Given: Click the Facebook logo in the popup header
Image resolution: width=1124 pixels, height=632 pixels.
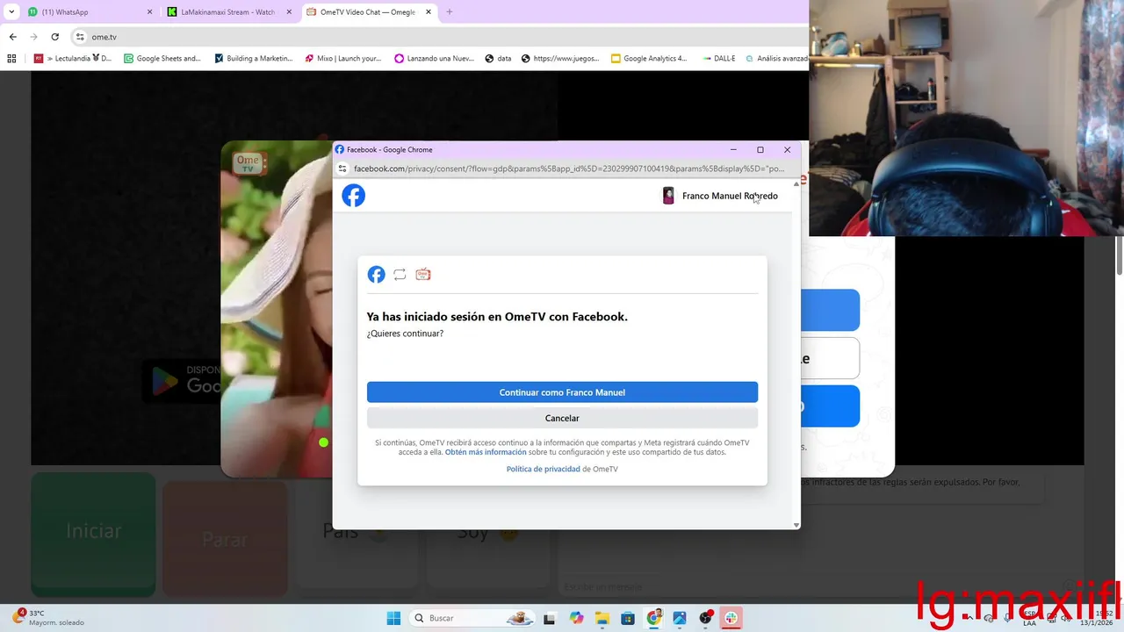Looking at the screenshot, I should click(x=353, y=196).
